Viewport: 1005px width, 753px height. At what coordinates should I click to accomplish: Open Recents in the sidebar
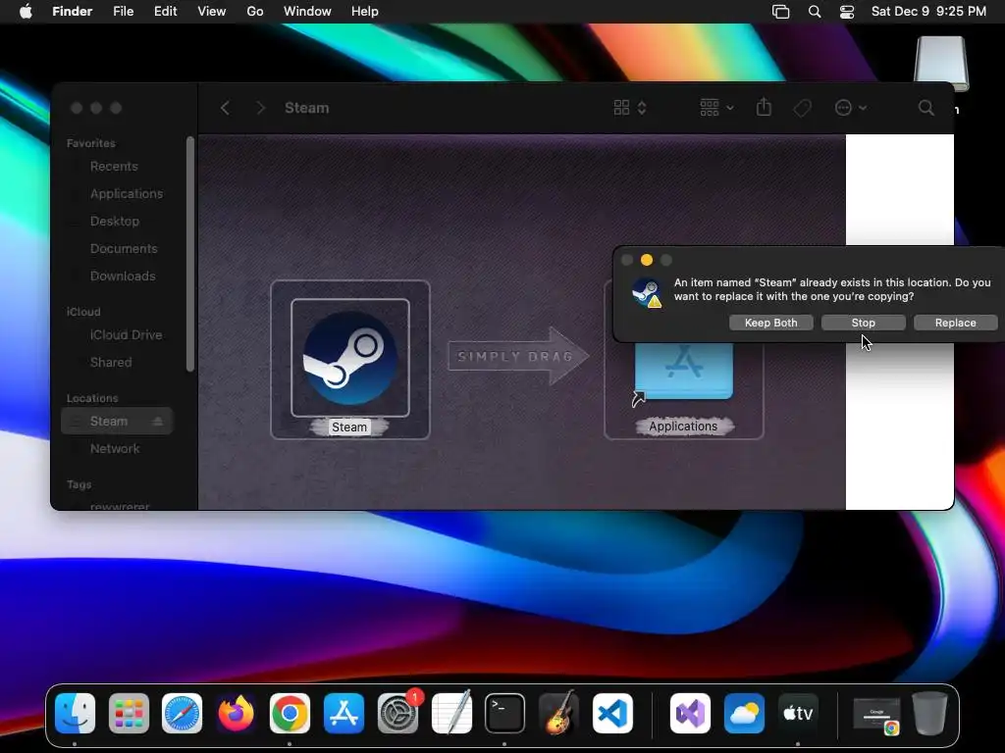pyautogui.click(x=114, y=167)
